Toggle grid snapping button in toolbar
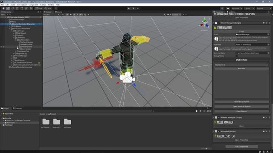 56,8
